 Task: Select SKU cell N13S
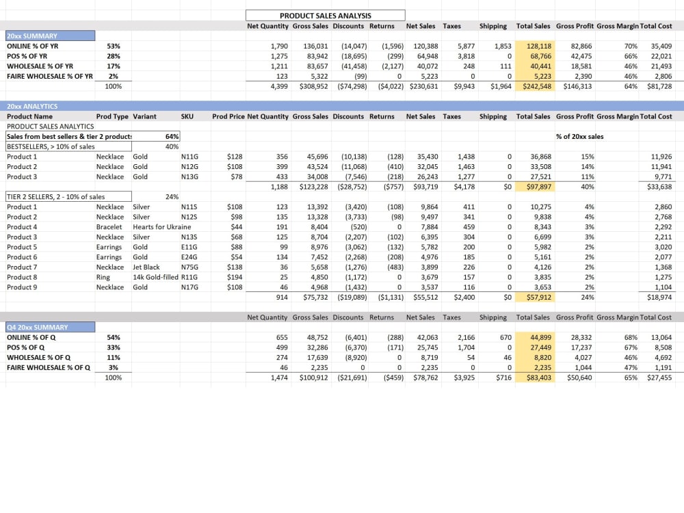point(189,237)
